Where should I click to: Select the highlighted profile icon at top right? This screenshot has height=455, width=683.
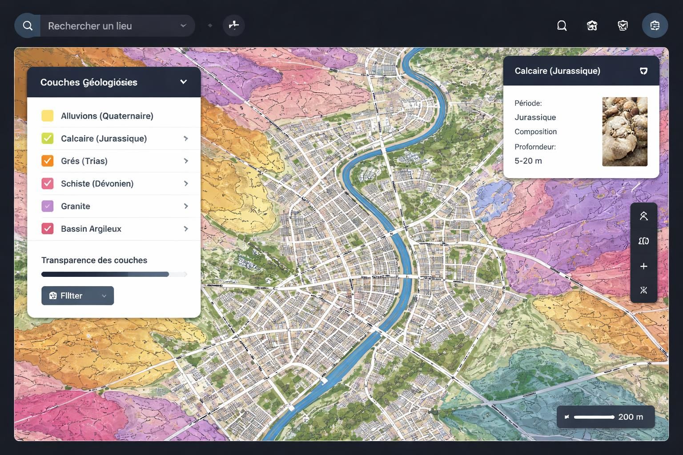point(655,25)
